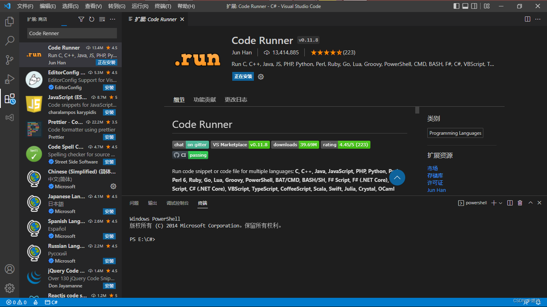Open the Visual Studio icon in activity bar
547x307 pixels.
10,118
